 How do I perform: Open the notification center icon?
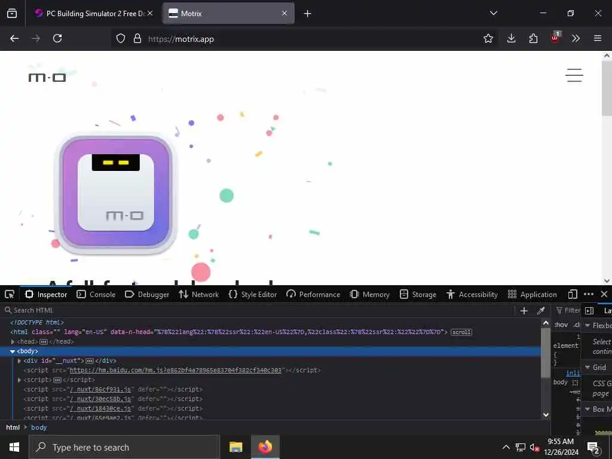click(593, 448)
